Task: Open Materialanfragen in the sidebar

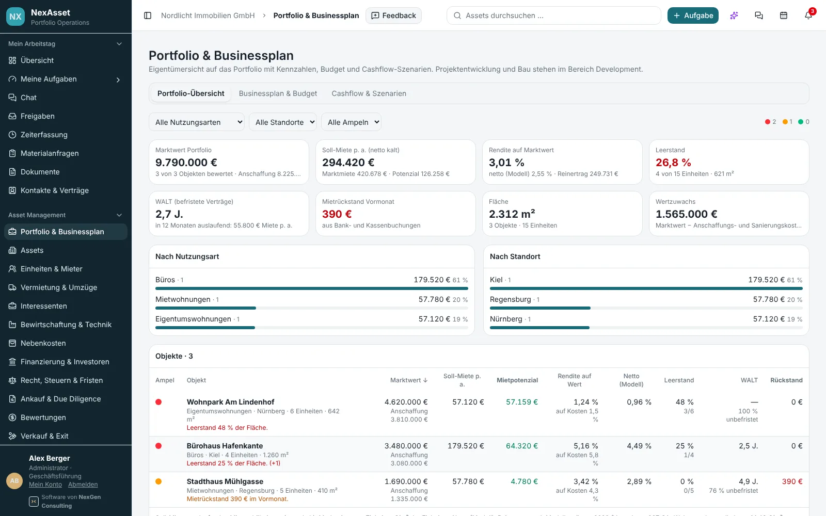Action: pyautogui.click(x=66, y=153)
